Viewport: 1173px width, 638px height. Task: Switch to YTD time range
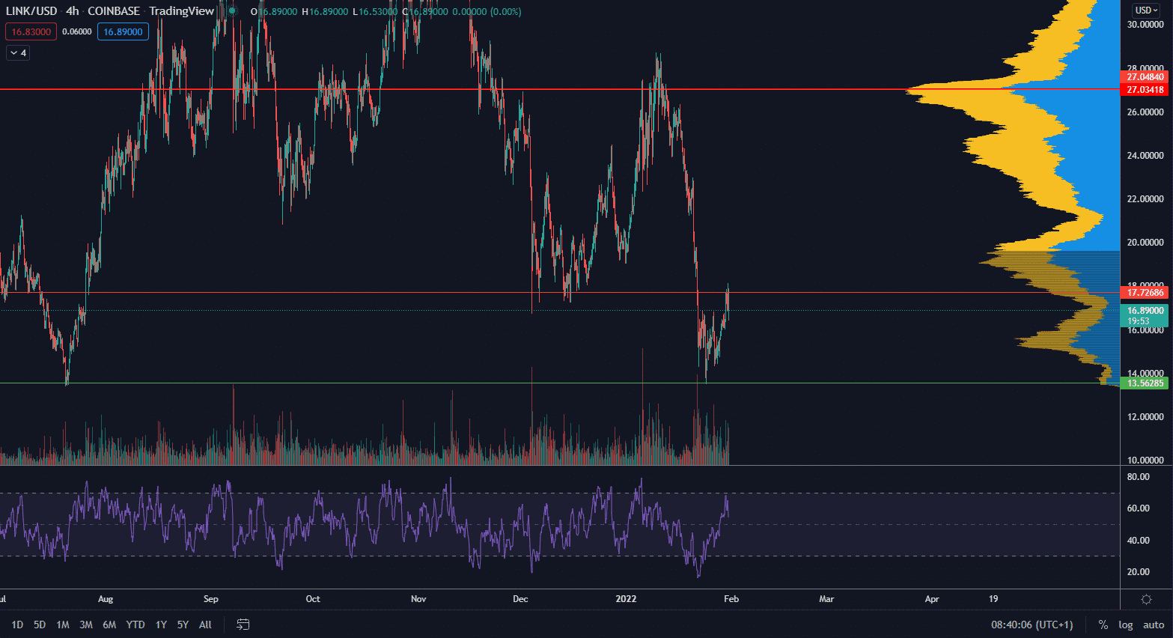click(135, 625)
